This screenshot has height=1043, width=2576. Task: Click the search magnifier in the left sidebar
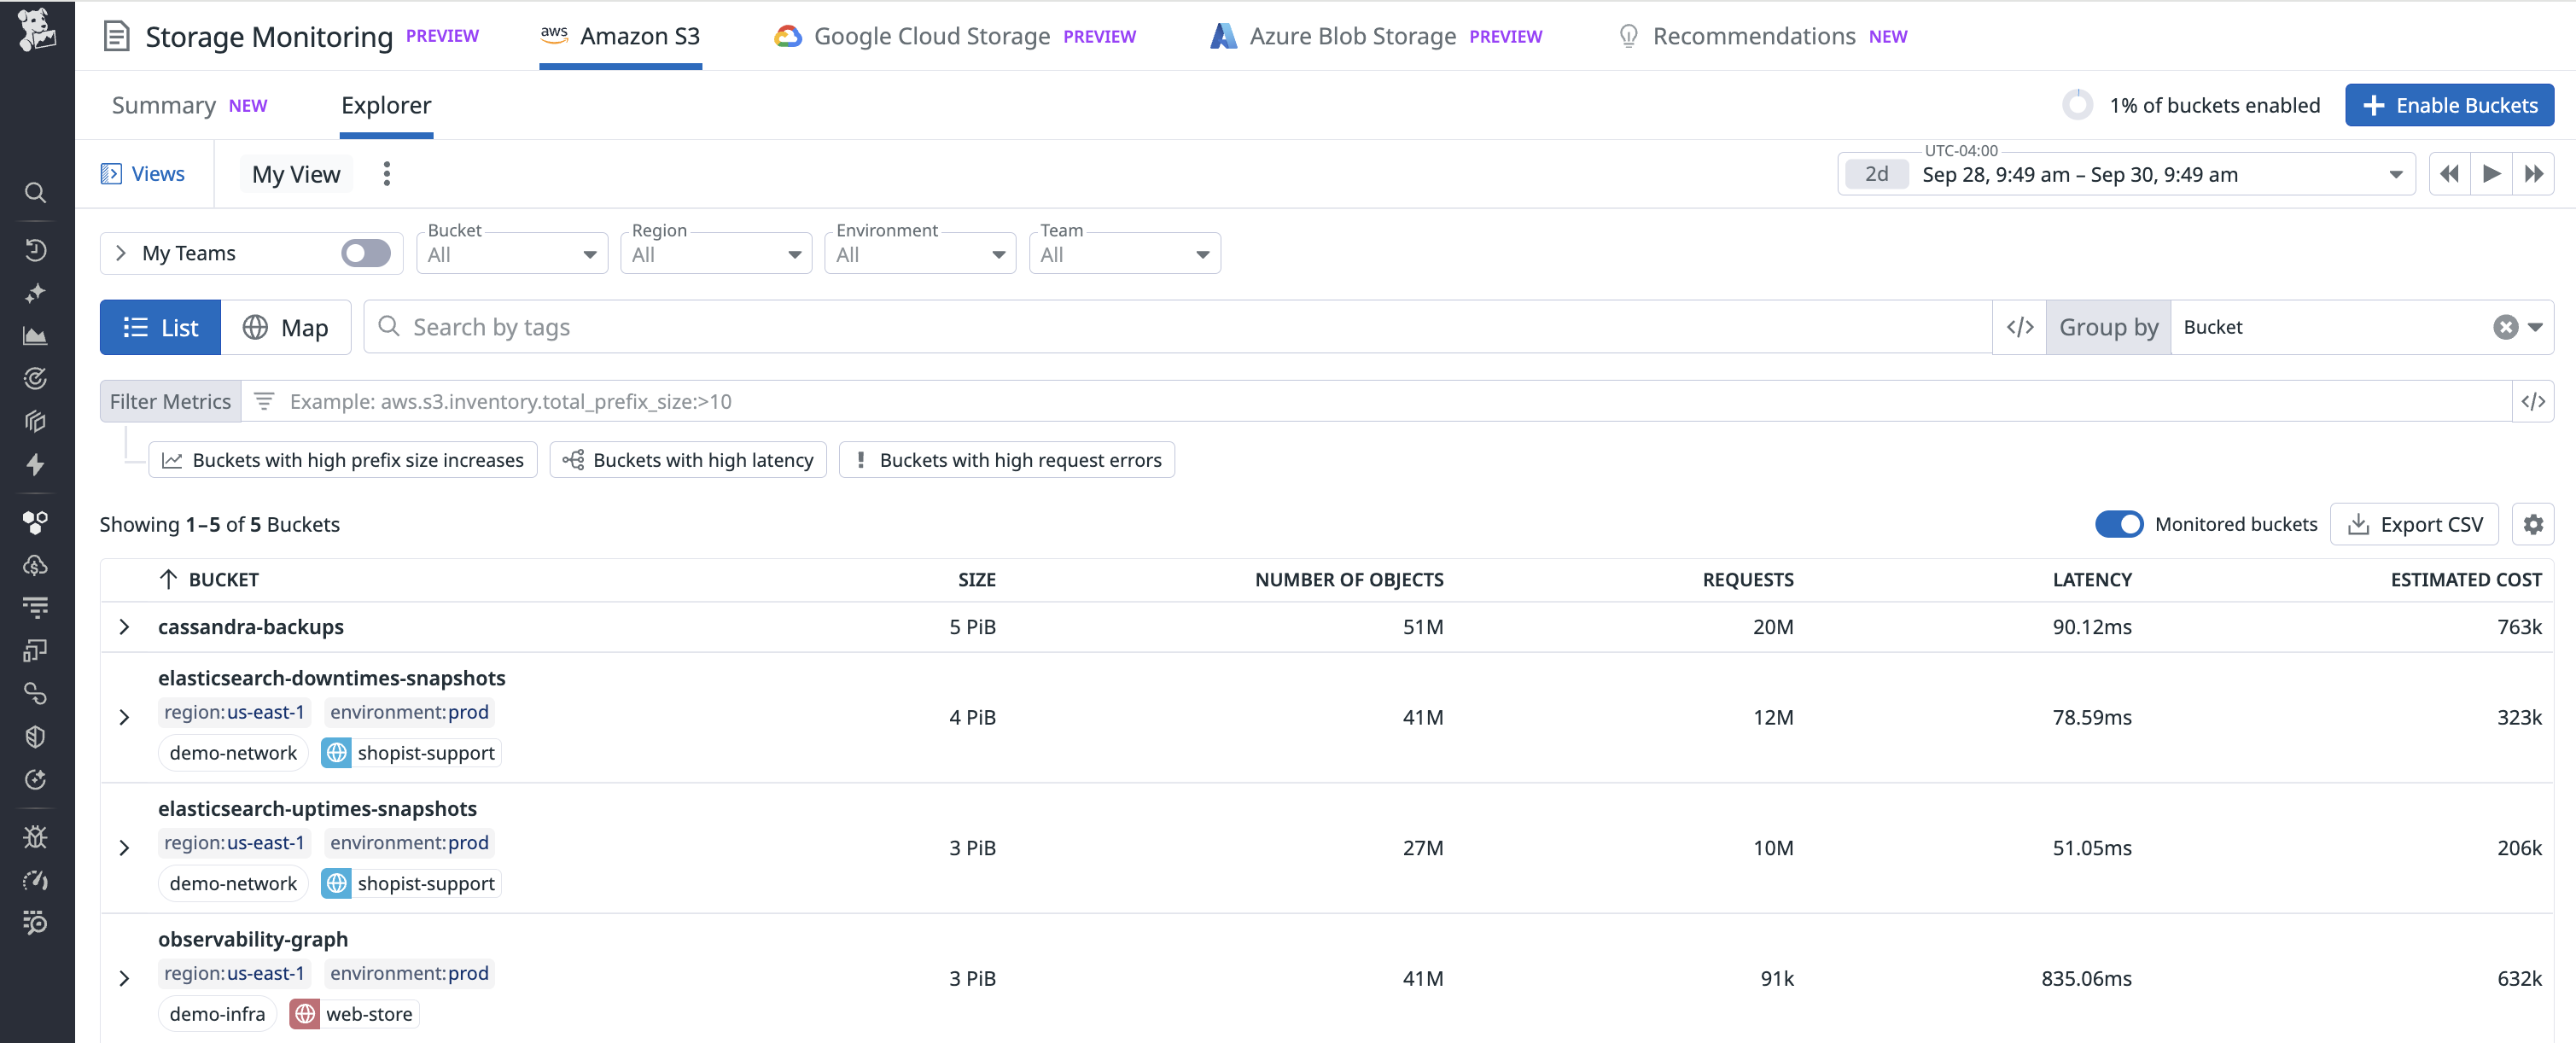coord(35,192)
